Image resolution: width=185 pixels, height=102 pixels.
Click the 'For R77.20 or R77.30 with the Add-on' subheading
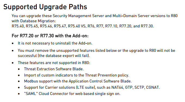pos(50,36)
